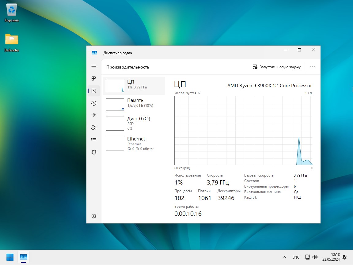Click the Ethernet mini graph thumbnail
Viewport: 353px width, 265px height.
(115, 144)
